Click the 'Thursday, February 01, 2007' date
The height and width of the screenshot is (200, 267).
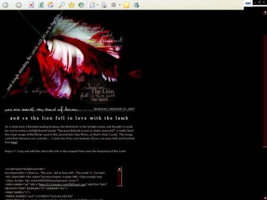tap(114, 109)
